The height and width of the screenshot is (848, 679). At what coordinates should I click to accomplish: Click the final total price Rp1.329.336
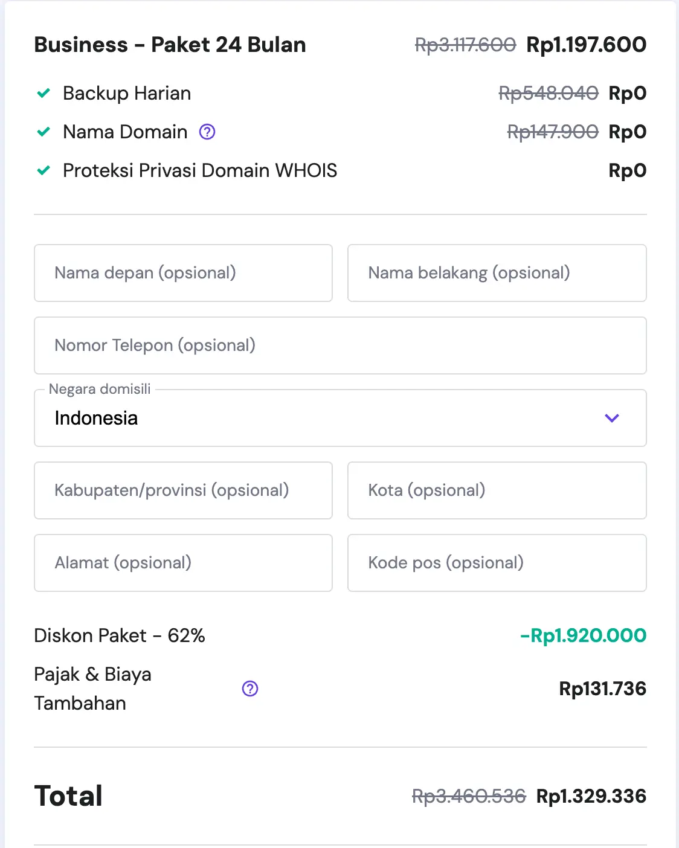coord(591,796)
